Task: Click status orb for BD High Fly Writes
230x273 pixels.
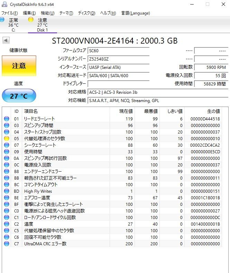Action: pos(7,191)
